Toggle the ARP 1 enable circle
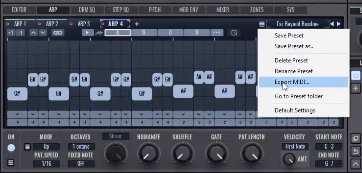This screenshot has width=362, height=173. [8, 24]
